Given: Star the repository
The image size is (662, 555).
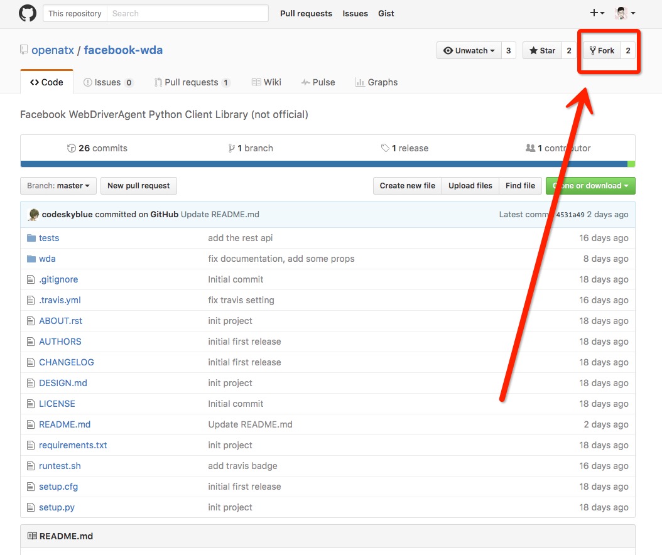Looking at the screenshot, I should (x=542, y=51).
